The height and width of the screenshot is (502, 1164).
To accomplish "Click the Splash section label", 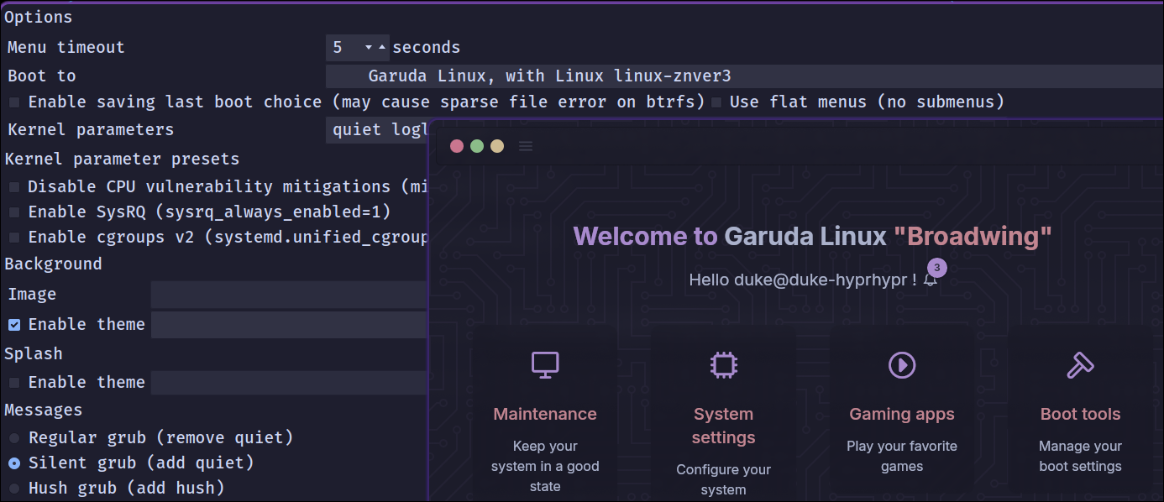I will [x=34, y=353].
